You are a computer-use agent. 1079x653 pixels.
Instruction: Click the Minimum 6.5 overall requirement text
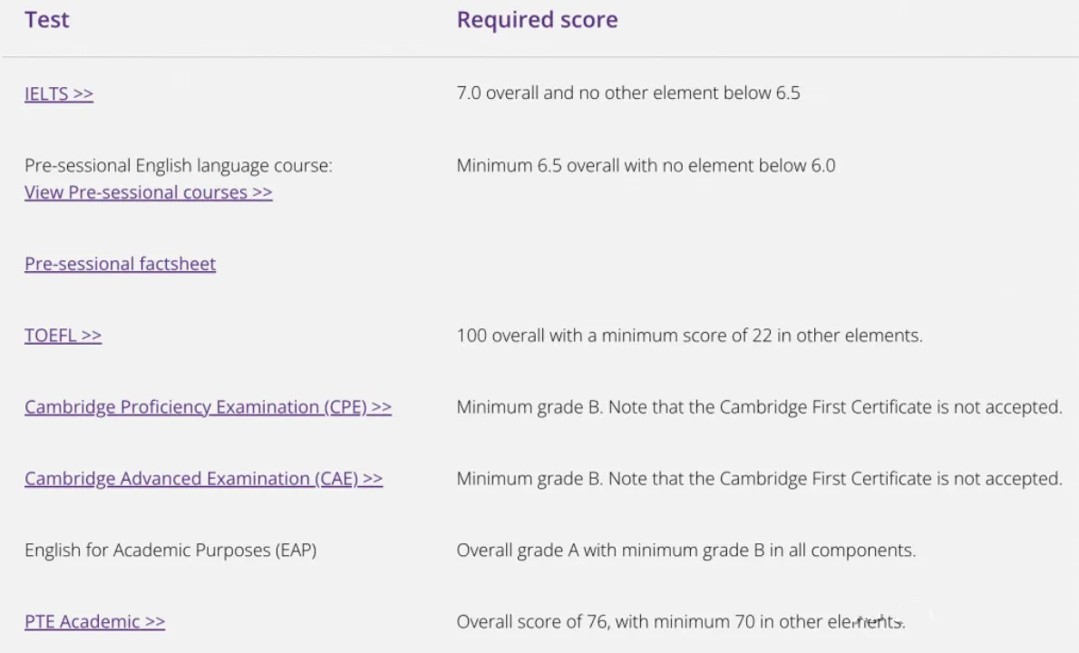[x=646, y=166]
